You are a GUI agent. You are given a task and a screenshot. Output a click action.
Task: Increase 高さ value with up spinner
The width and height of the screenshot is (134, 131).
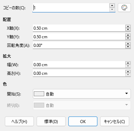coord(128,72)
